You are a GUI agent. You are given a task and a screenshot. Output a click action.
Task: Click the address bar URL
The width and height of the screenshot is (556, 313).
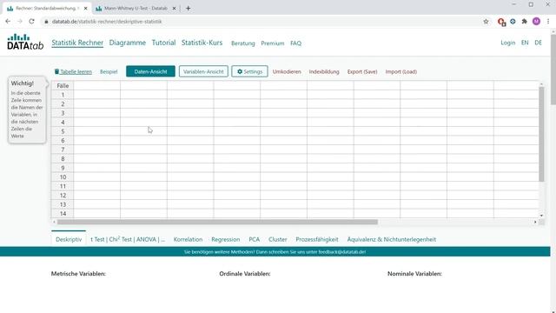[107, 22]
